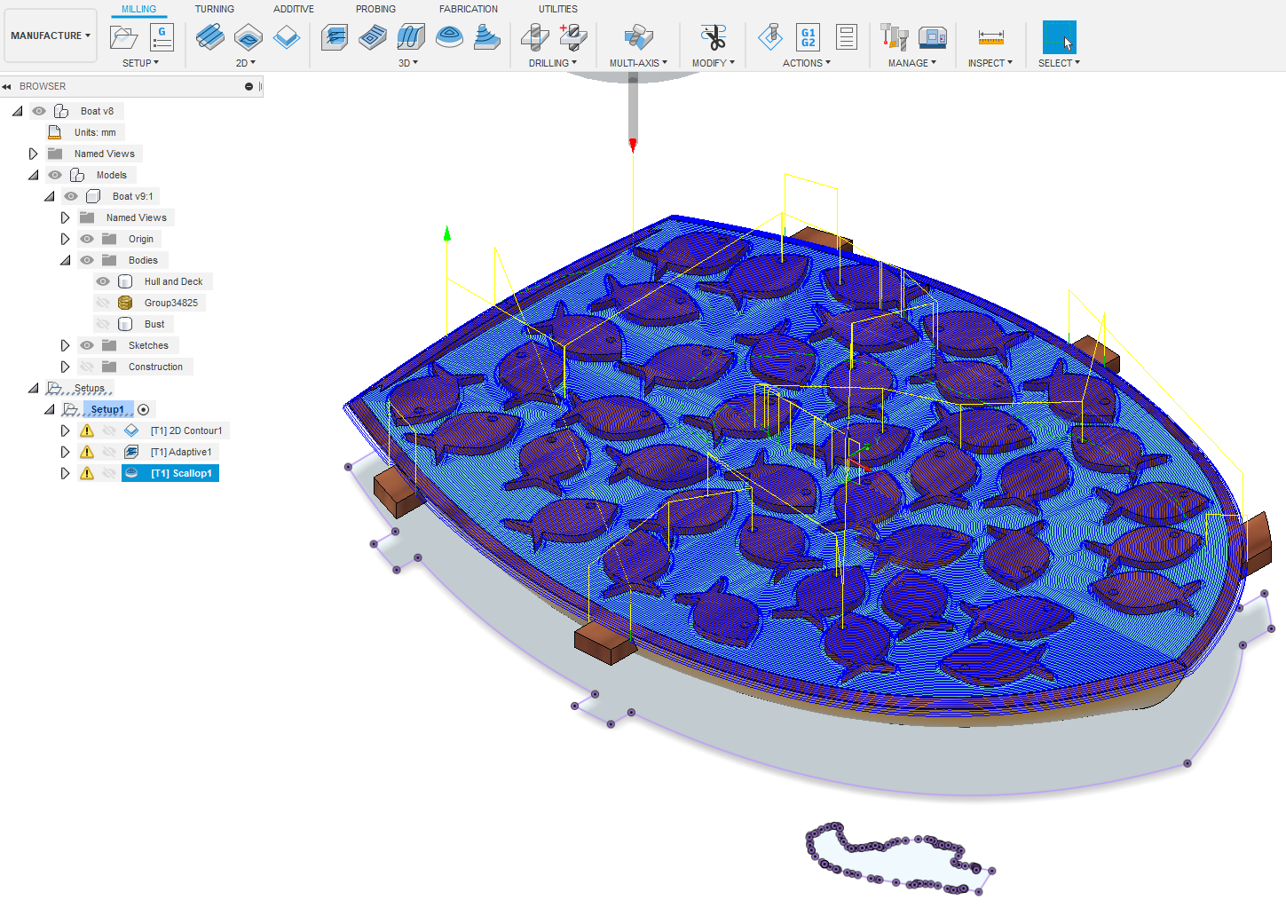Open the 2D dropdown menu
This screenshot has height=908, width=1286.
pos(246,63)
